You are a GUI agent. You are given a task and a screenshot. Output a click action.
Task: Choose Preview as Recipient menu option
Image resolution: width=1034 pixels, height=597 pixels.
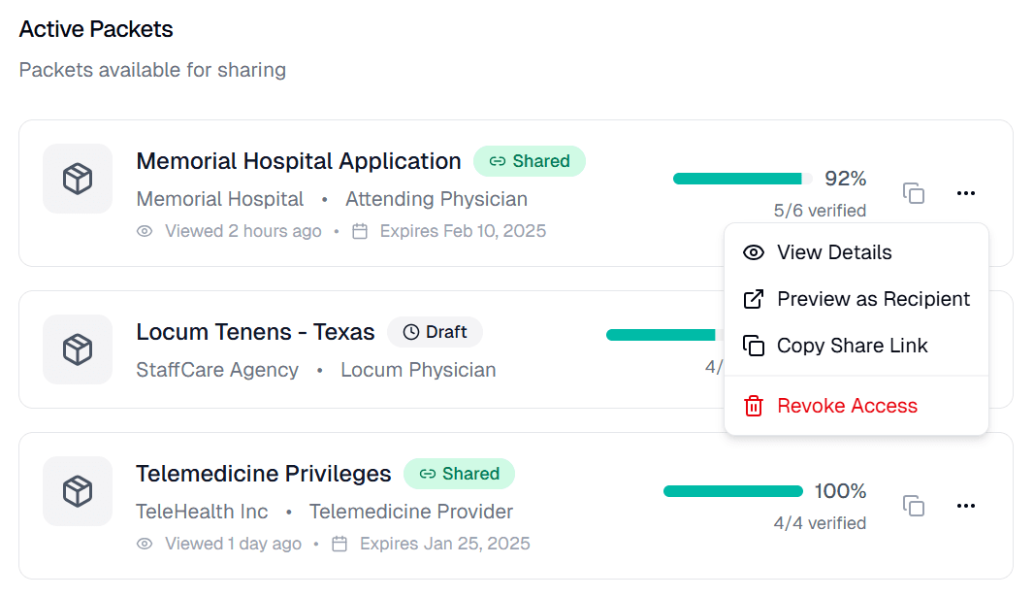(x=873, y=299)
